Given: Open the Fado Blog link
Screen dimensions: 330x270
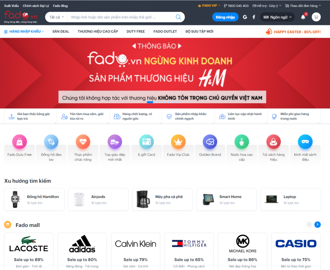Looking at the screenshot, I should (60, 5).
